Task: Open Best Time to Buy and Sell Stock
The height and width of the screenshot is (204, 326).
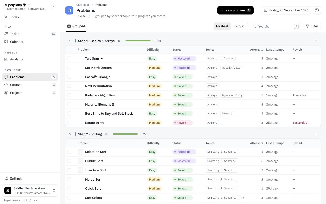Action: tap(109, 113)
